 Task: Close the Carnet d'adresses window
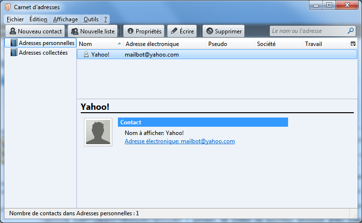(347, 5)
